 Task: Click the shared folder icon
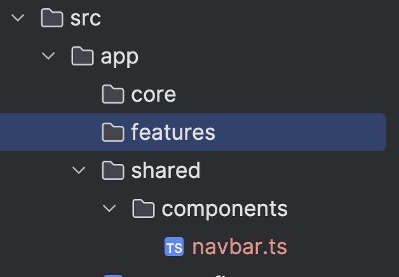(x=113, y=170)
